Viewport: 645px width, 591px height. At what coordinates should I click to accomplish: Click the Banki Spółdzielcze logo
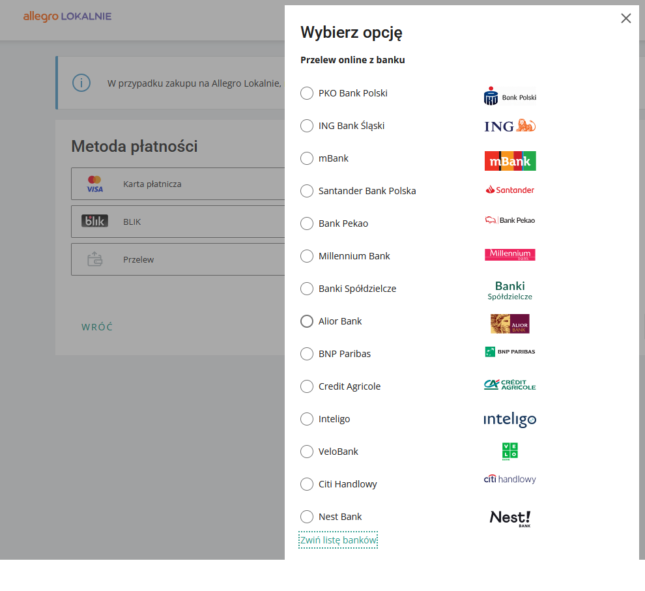pyautogui.click(x=510, y=291)
